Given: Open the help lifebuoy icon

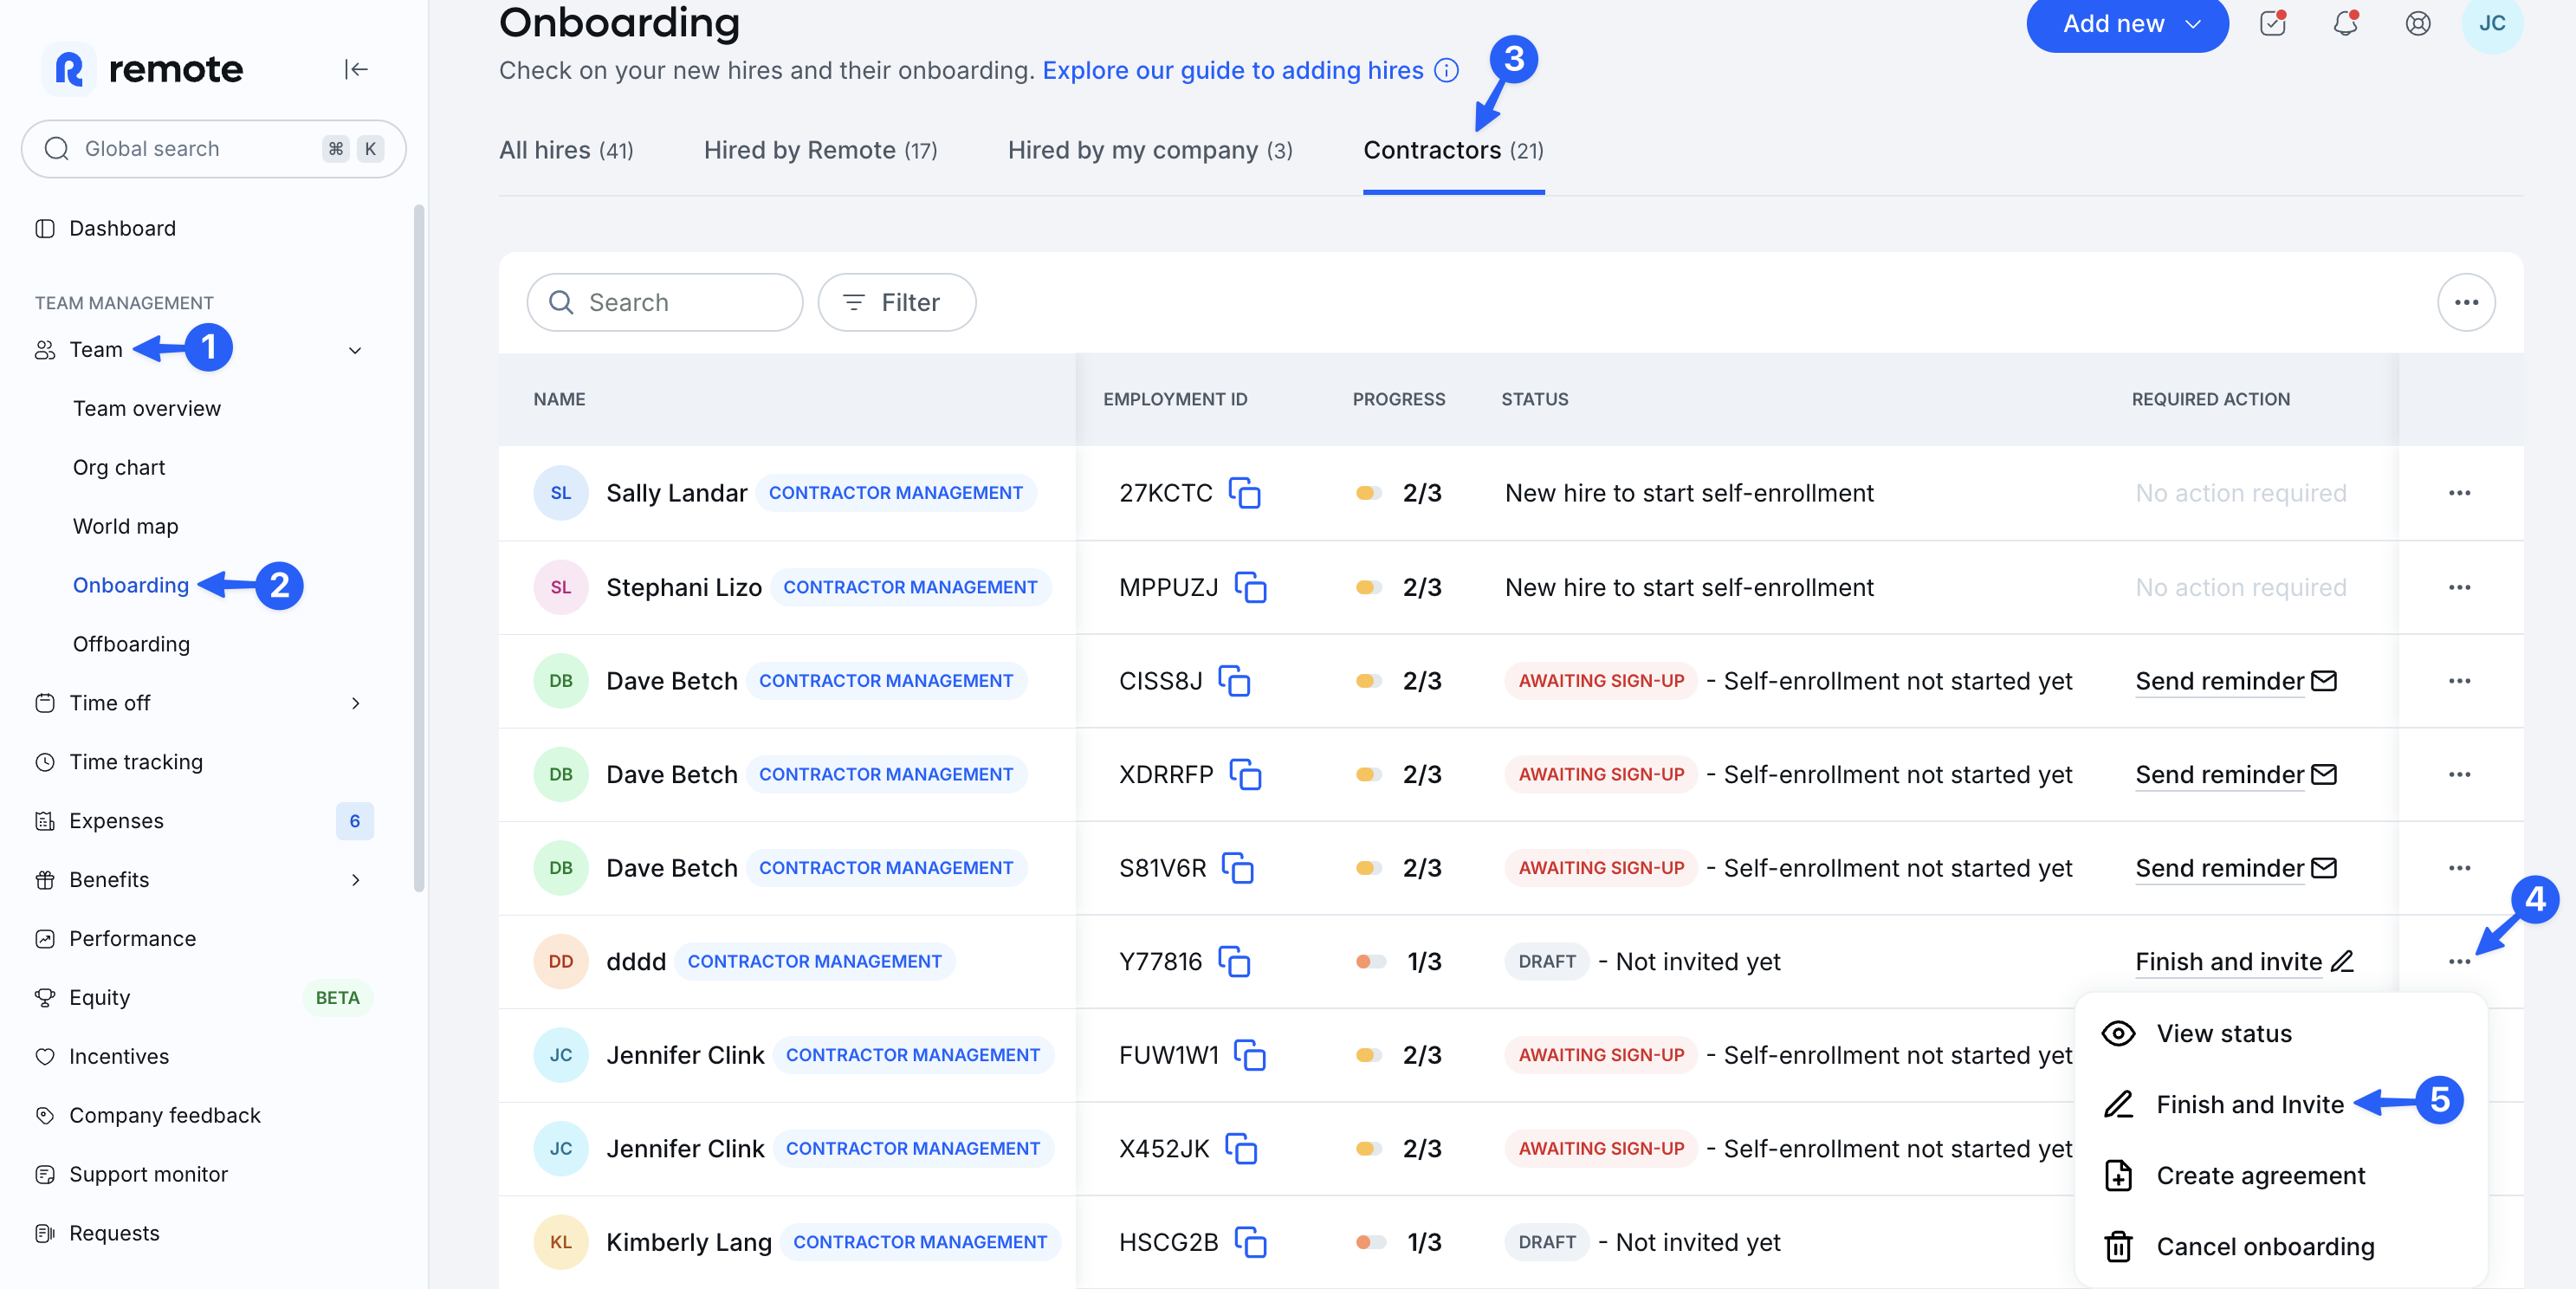Looking at the screenshot, I should 2418,23.
